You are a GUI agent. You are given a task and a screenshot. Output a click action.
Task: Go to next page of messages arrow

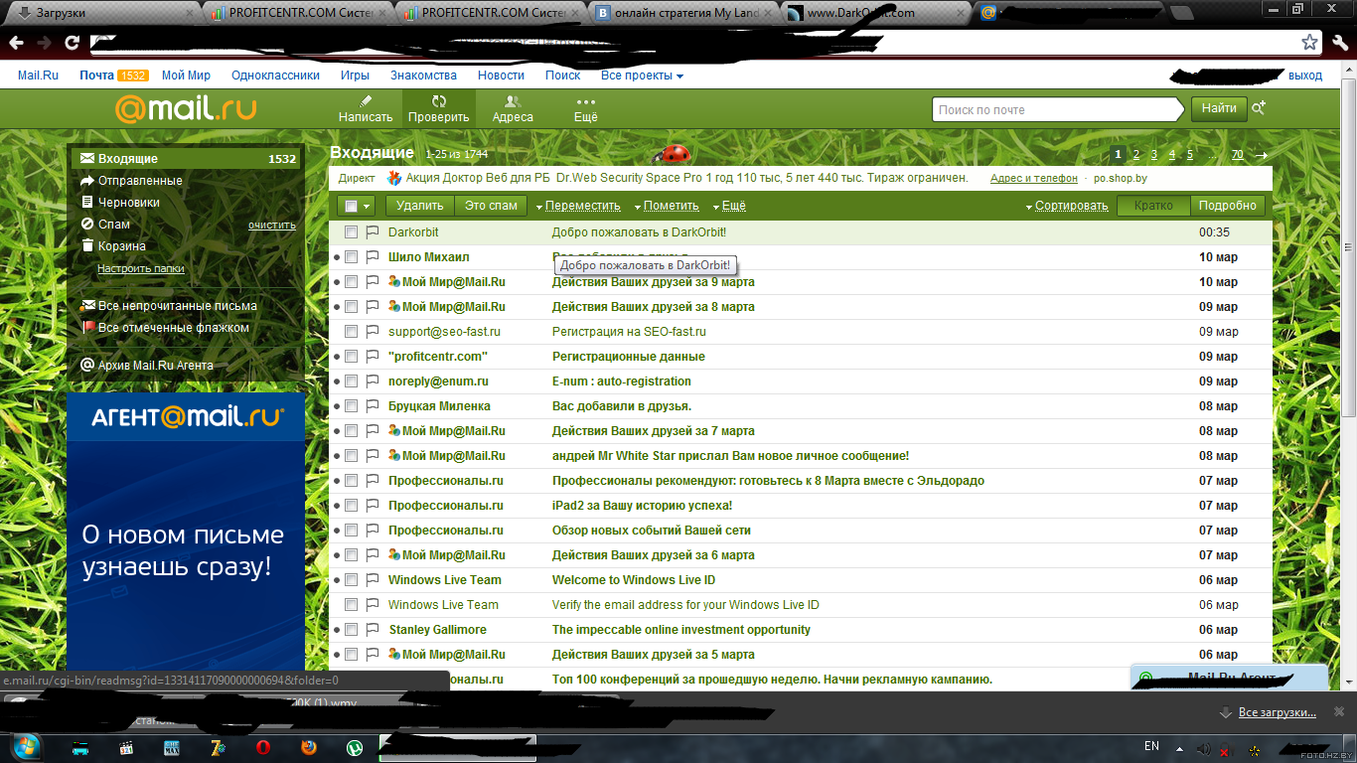[x=1262, y=155]
